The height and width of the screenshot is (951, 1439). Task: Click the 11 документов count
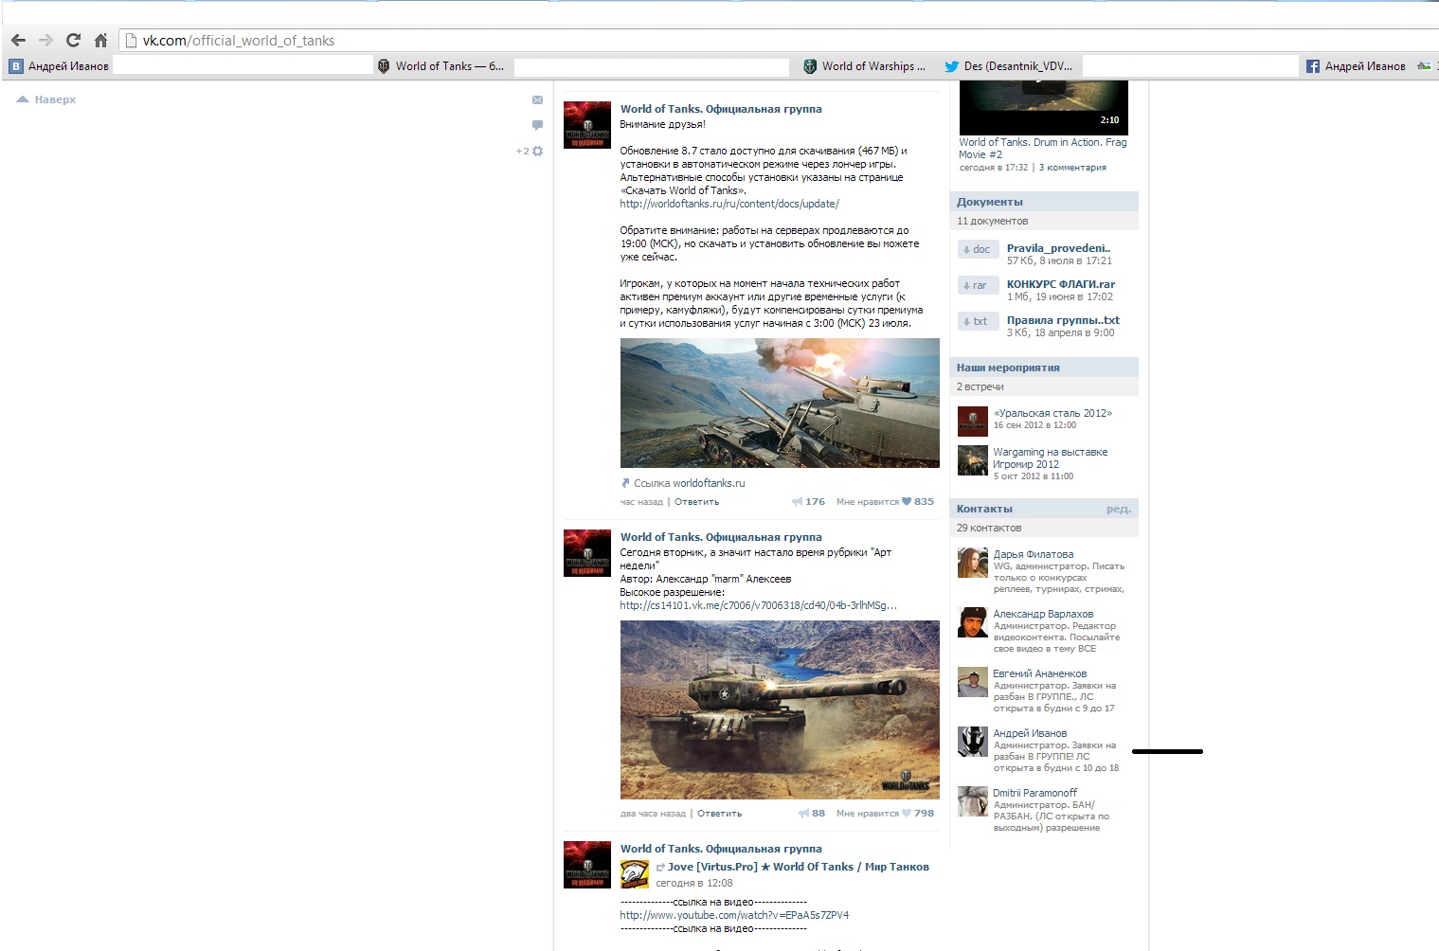pyautogui.click(x=992, y=221)
